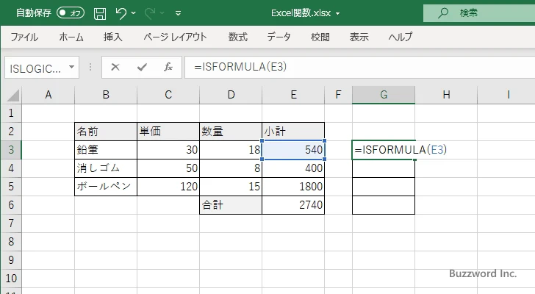
Task: Click the cell with unit price 120
Action: click(x=168, y=187)
